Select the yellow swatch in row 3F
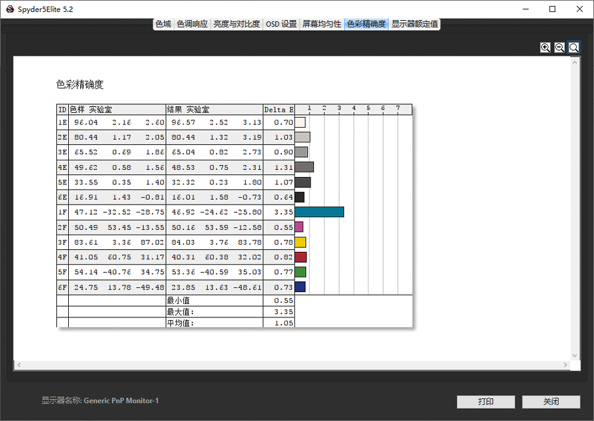 coord(301,241)
